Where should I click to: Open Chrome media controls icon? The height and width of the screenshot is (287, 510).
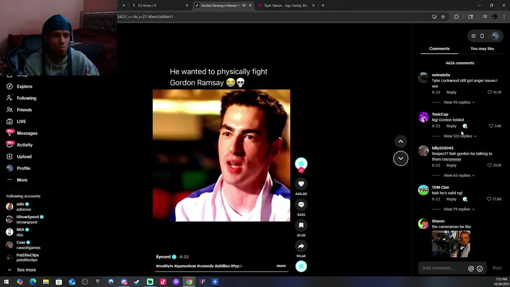[485, 17]
